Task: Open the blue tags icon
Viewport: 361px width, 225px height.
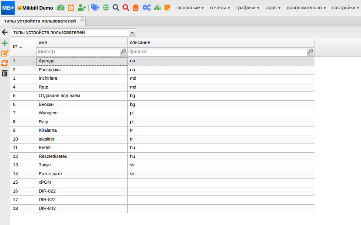Action: pos(95,8)
